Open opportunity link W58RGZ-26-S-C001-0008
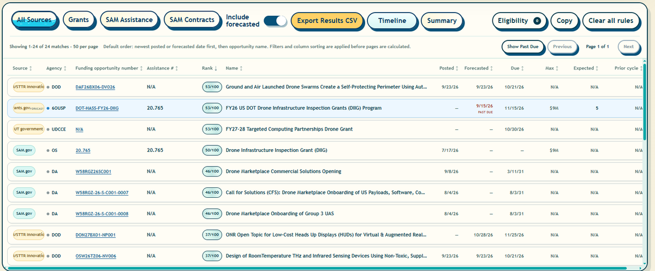This screenshot has width=655, height=271. [102, 214]
